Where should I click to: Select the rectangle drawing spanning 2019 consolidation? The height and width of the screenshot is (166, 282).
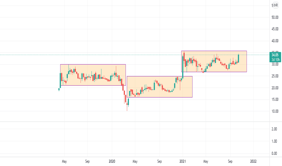pos(93,75)
